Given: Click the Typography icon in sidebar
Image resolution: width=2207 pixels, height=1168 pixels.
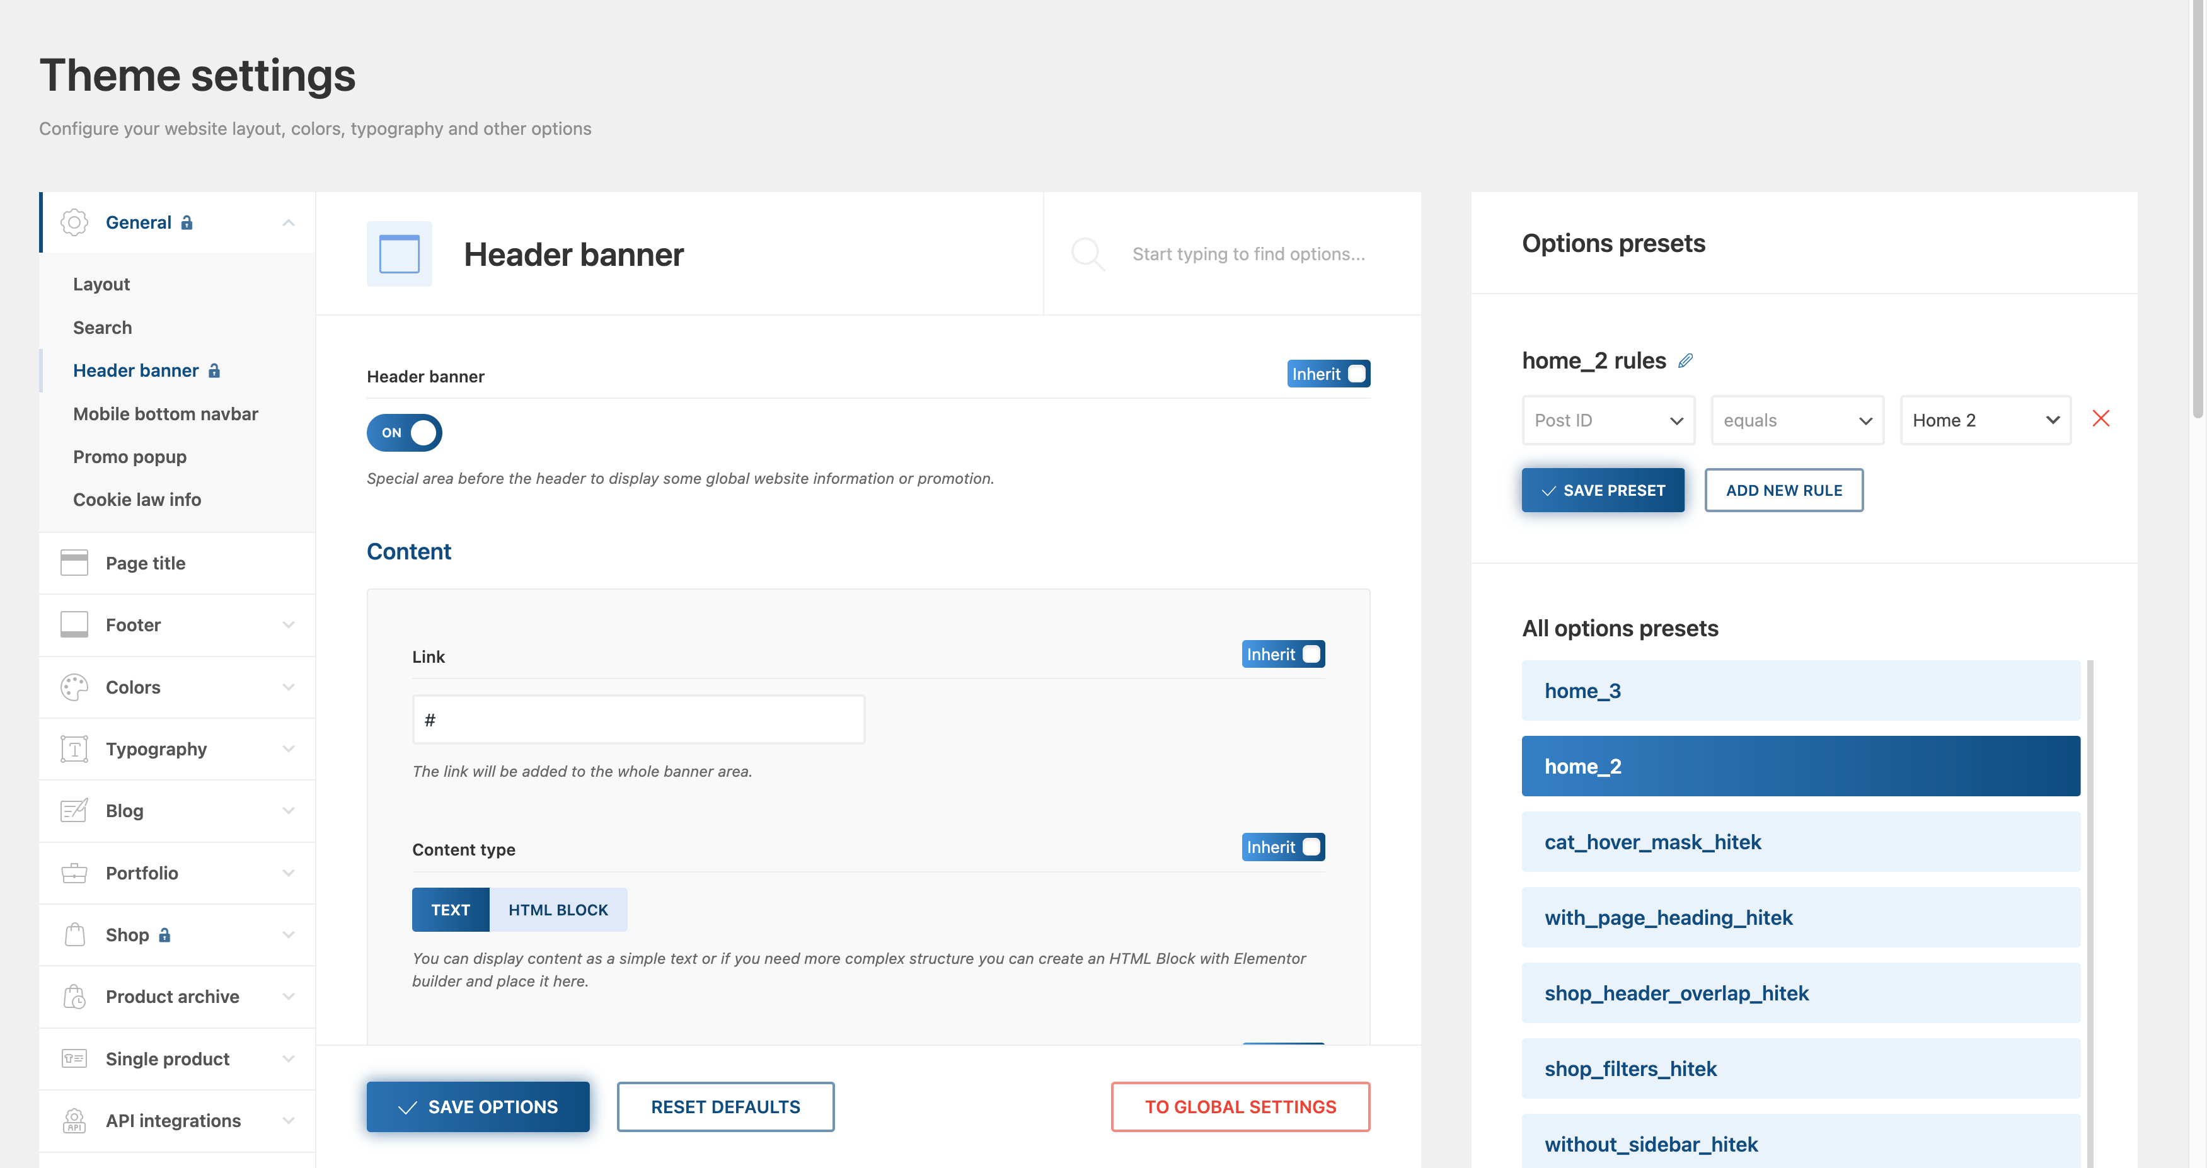Looking at the screenshot, I should pyautogui.click(x=74, y=748).
